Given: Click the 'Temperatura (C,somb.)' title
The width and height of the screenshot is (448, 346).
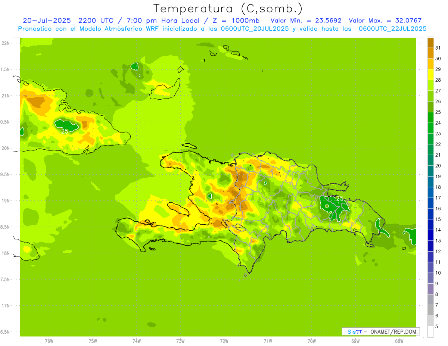Looking at the screenshot, I should click(x=228, y=9).
